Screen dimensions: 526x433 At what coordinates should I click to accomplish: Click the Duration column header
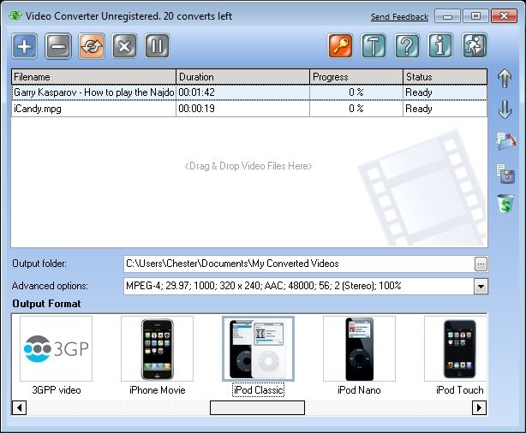click(243, 77)
